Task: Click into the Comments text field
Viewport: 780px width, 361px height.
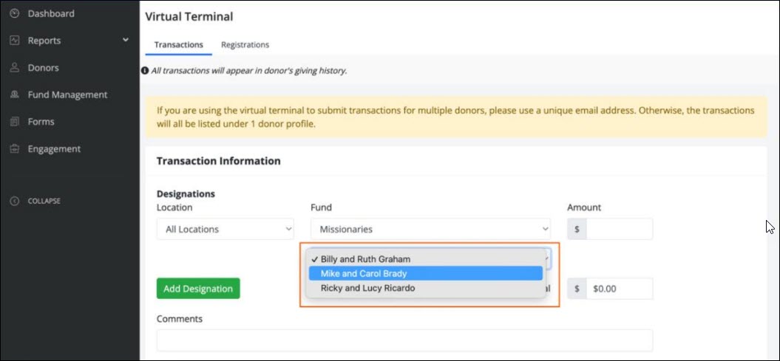Action: click(x=404, y=340)
